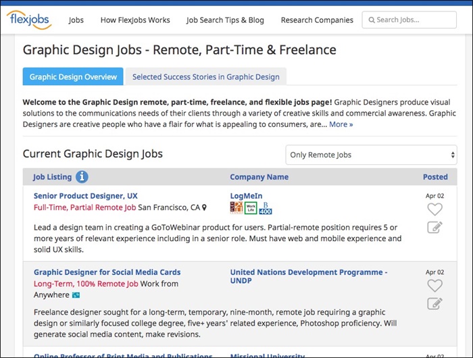Open the Job Listing info icon

82,177
